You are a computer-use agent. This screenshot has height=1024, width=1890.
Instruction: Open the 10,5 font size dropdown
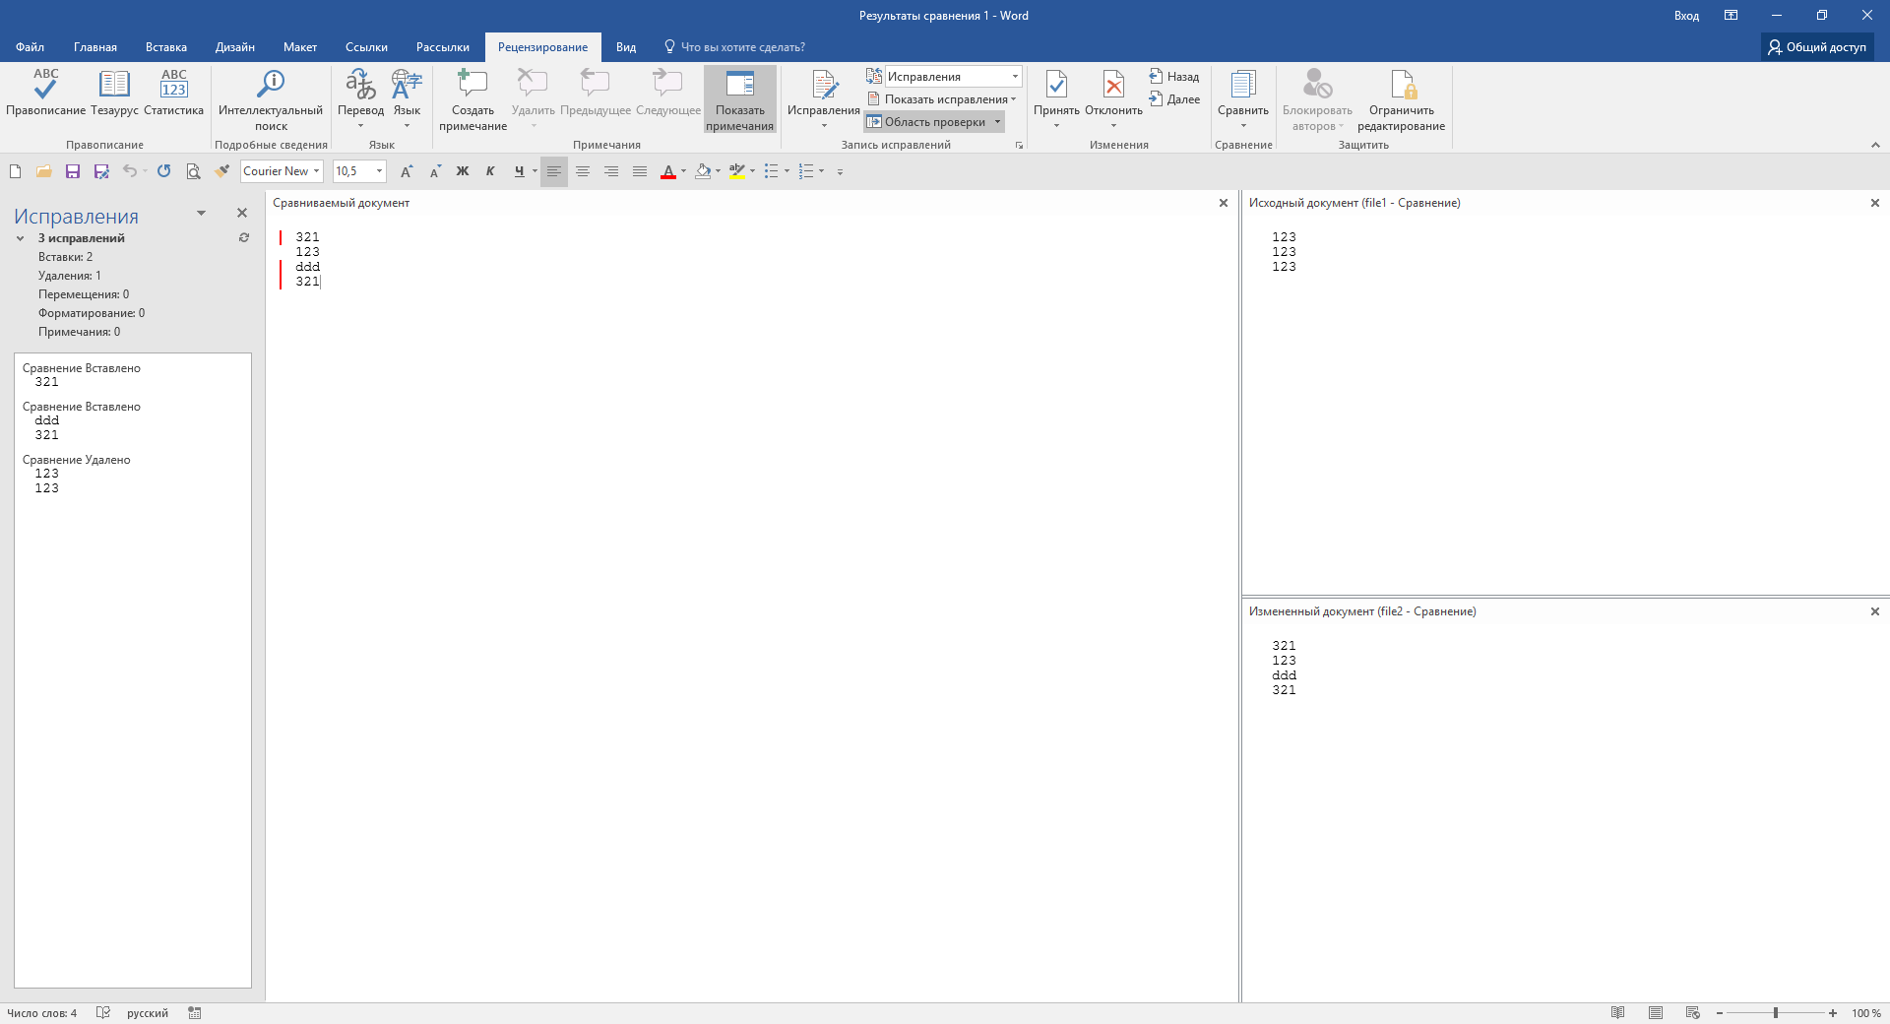pyautogui.click(x=379, y=171)
